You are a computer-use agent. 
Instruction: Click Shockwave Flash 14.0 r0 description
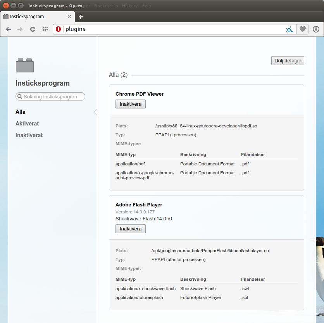[144, 219]
